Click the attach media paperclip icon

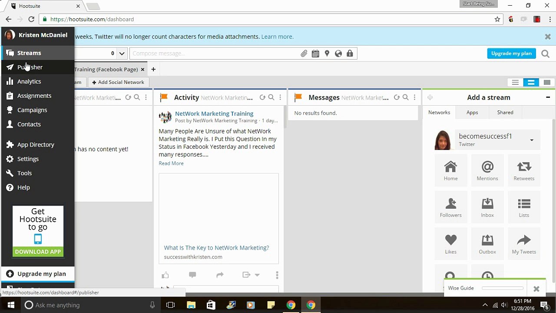click(304, 53)
